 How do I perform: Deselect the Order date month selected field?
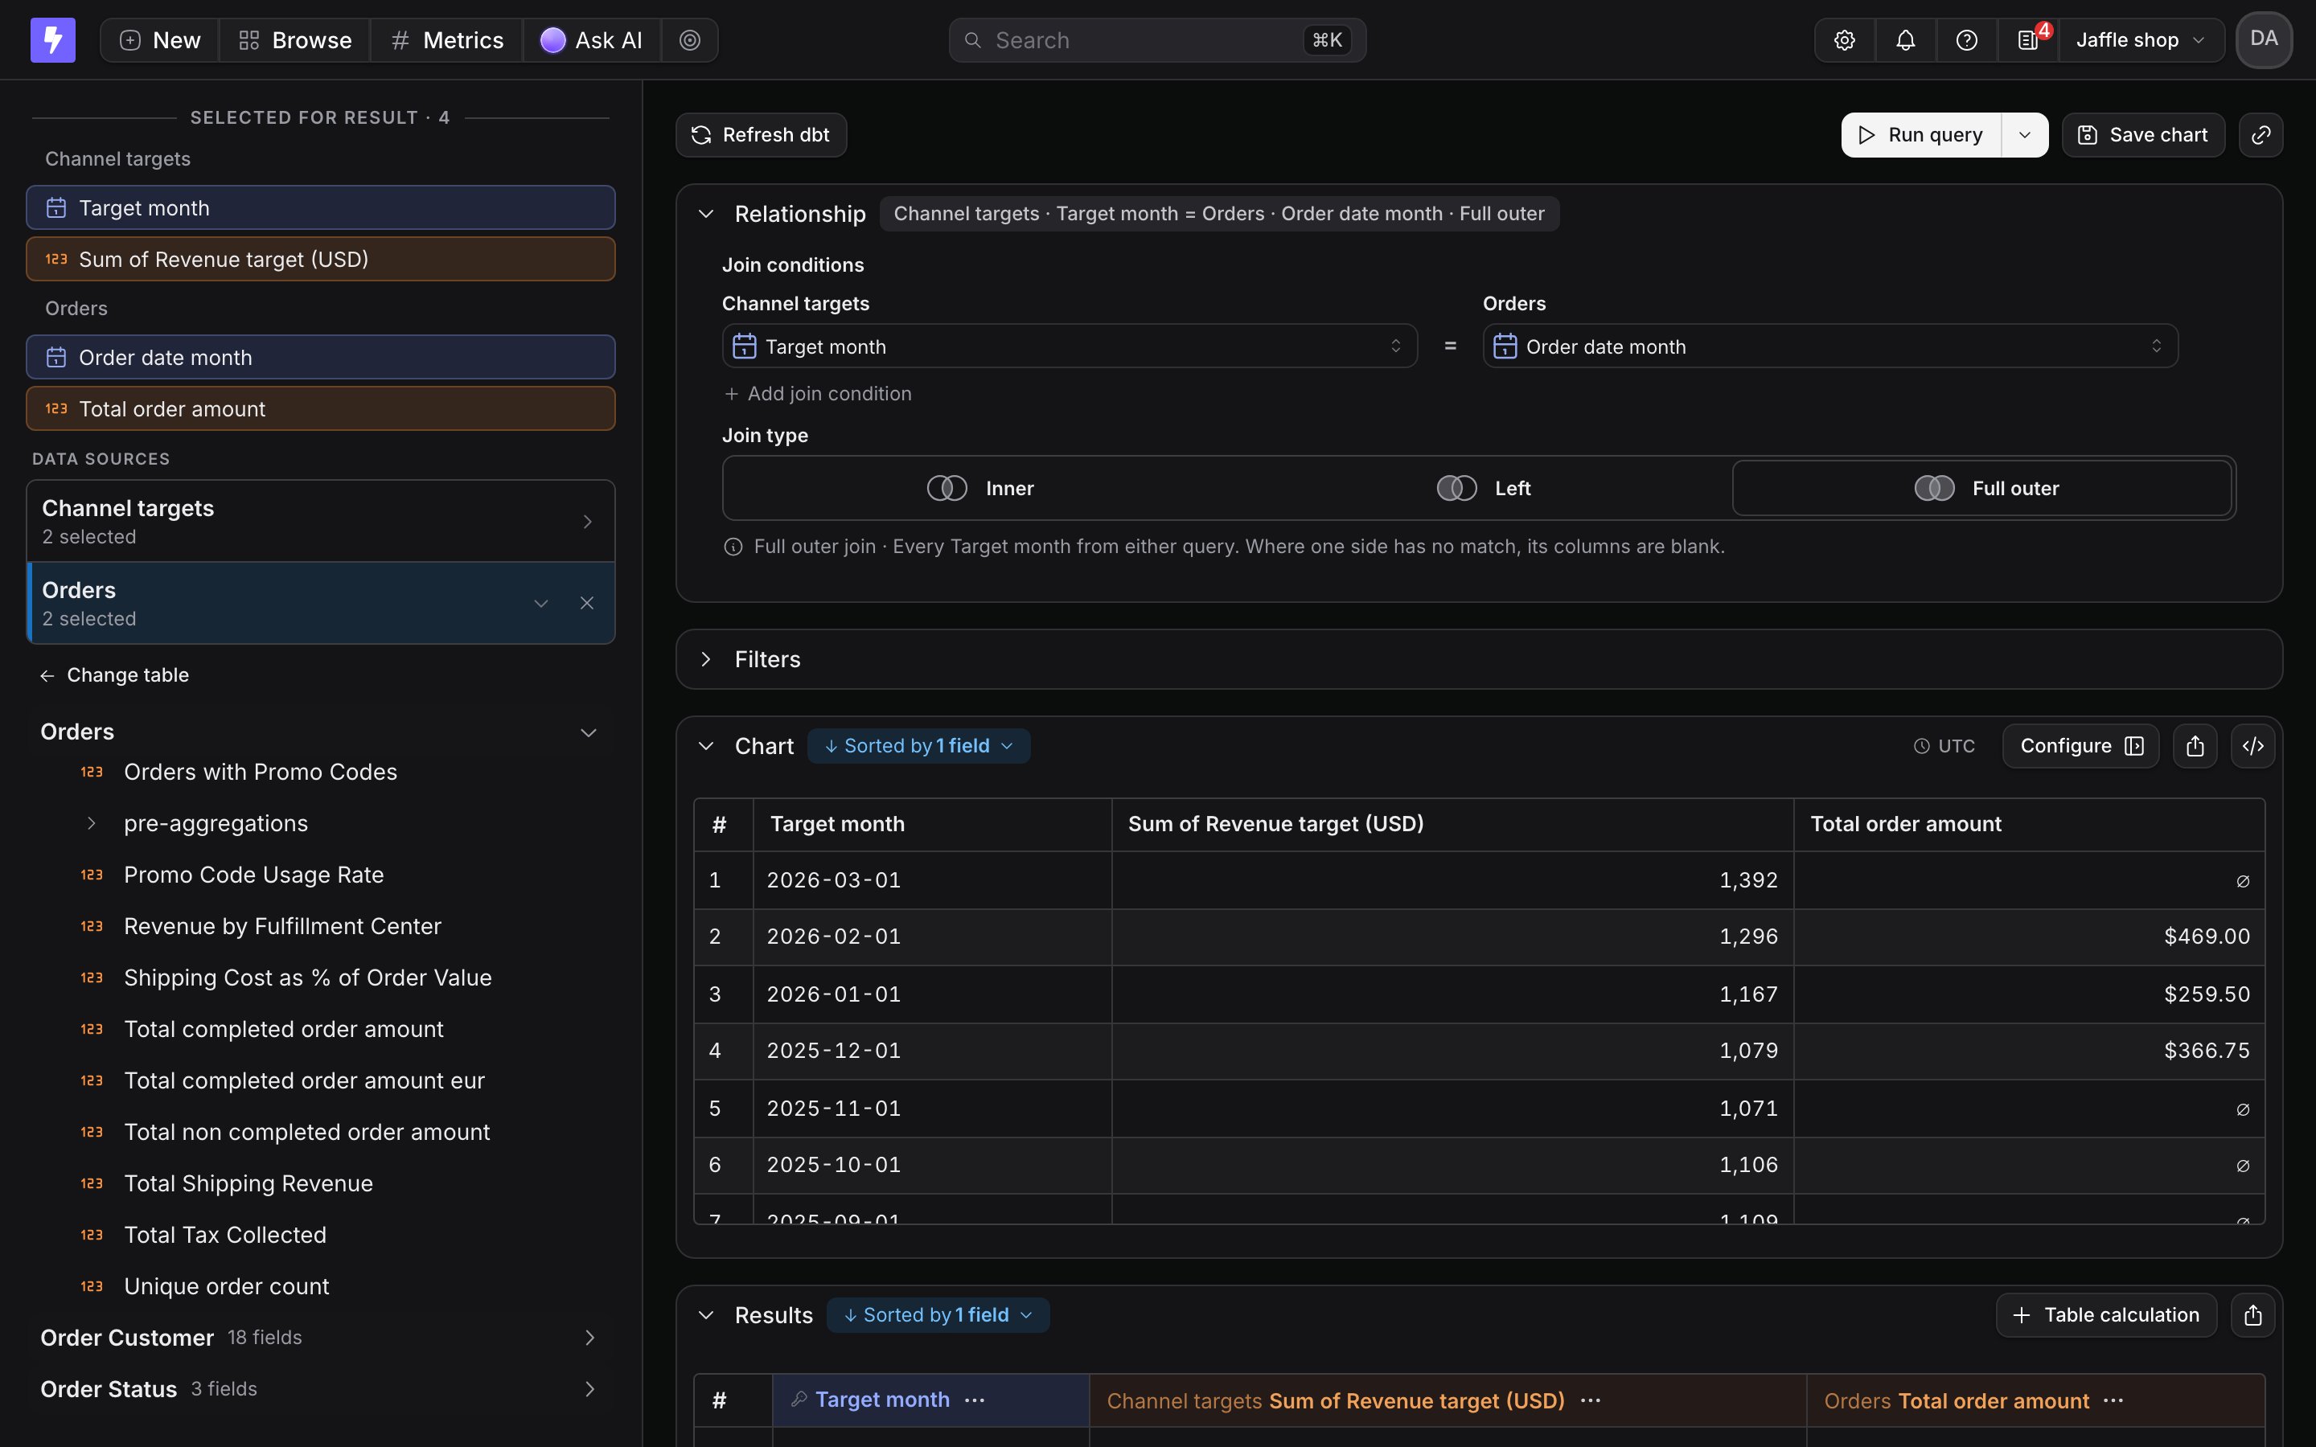(321, 357)
